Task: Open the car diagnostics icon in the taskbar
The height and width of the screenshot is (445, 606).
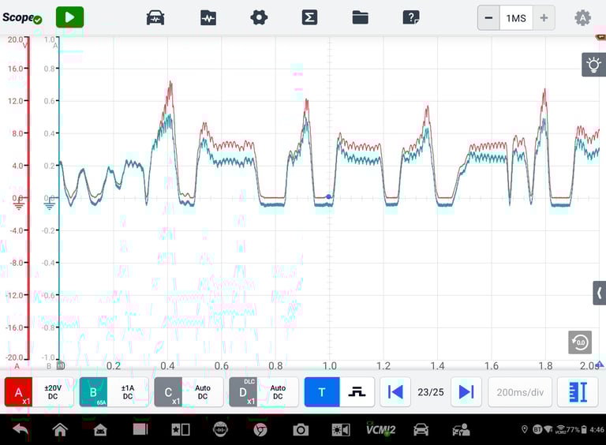Action: pyautogui.click(x=421, y=429)
